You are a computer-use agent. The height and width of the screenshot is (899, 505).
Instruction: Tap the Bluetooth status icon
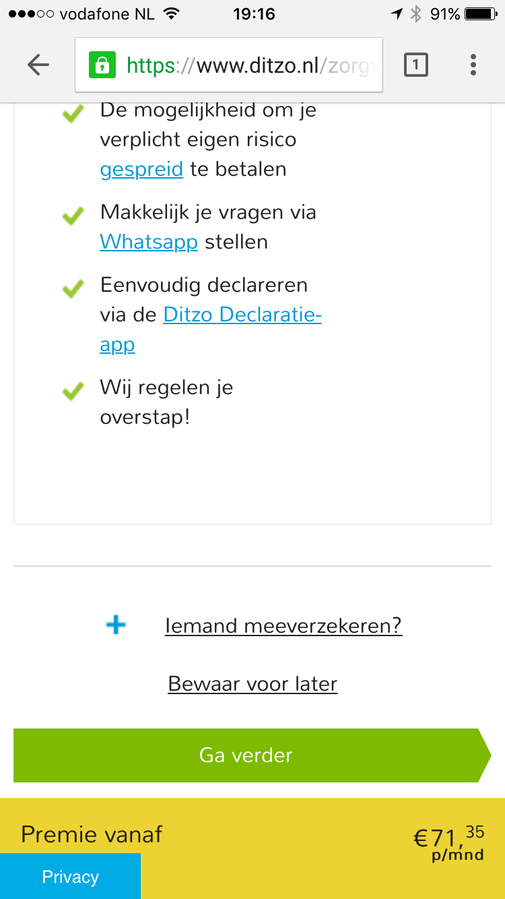point(416,14)
